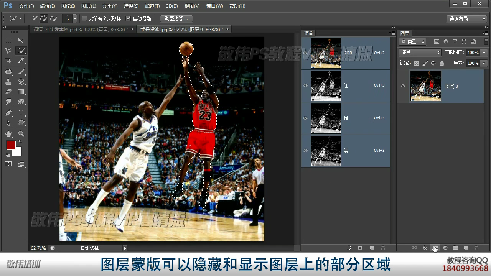The height and width of the screenshot is (276, 491).
Task: Swap foreground and background colors
Action: tap(20, 142)
